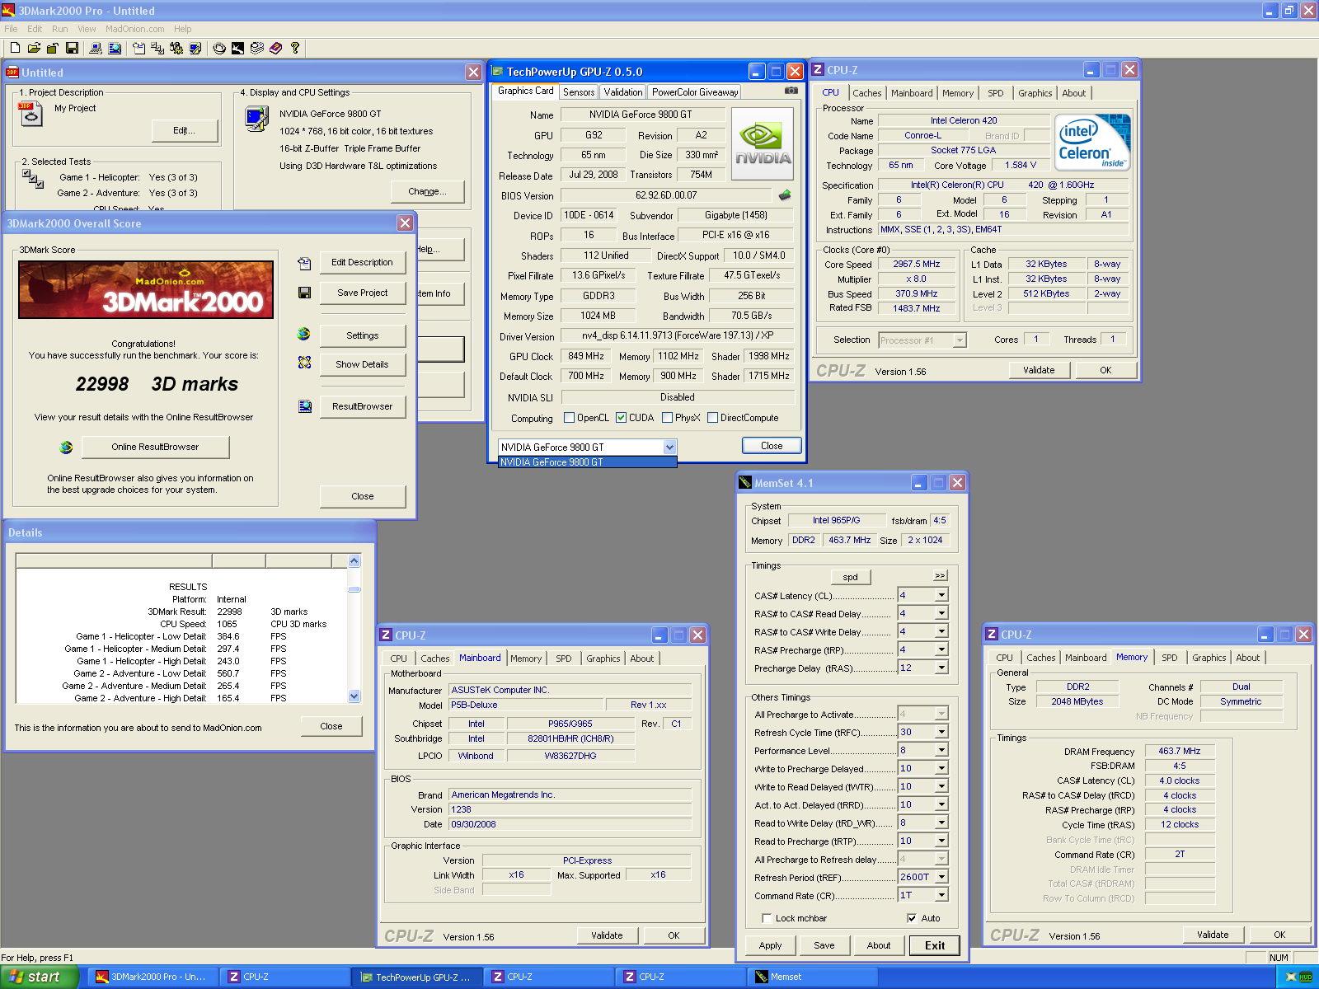1319x989 pixels.
Task: Click the >> expand button in MemSet Timings
Action: (x=941, y=575)
